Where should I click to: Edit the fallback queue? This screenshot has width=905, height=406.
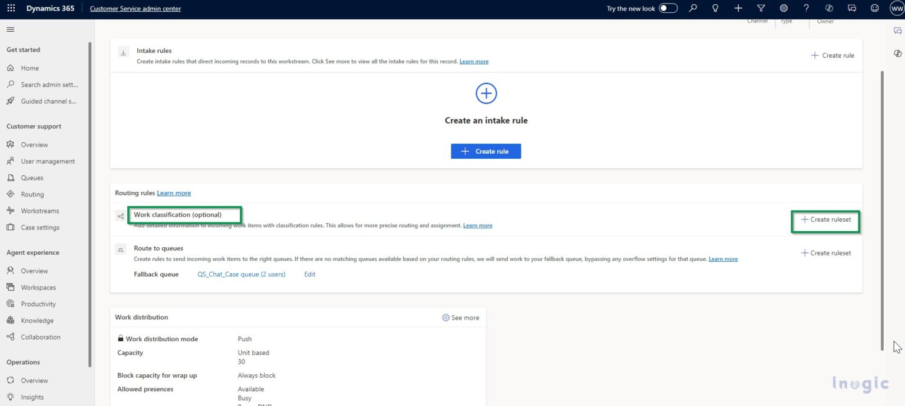309,274
